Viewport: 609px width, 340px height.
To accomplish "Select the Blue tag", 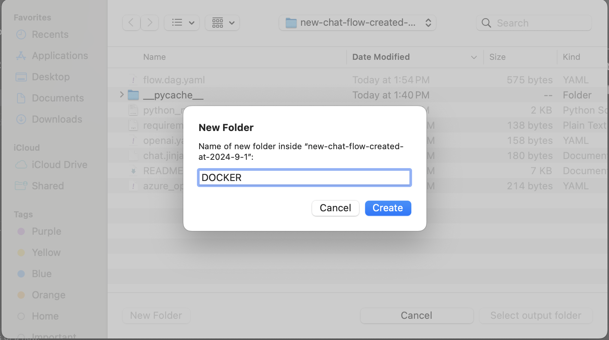I will pyautogui.click(x=41, y=274).
